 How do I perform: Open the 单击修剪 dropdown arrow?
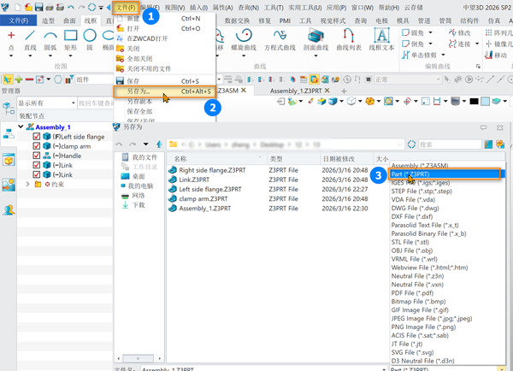coord(443,55)
